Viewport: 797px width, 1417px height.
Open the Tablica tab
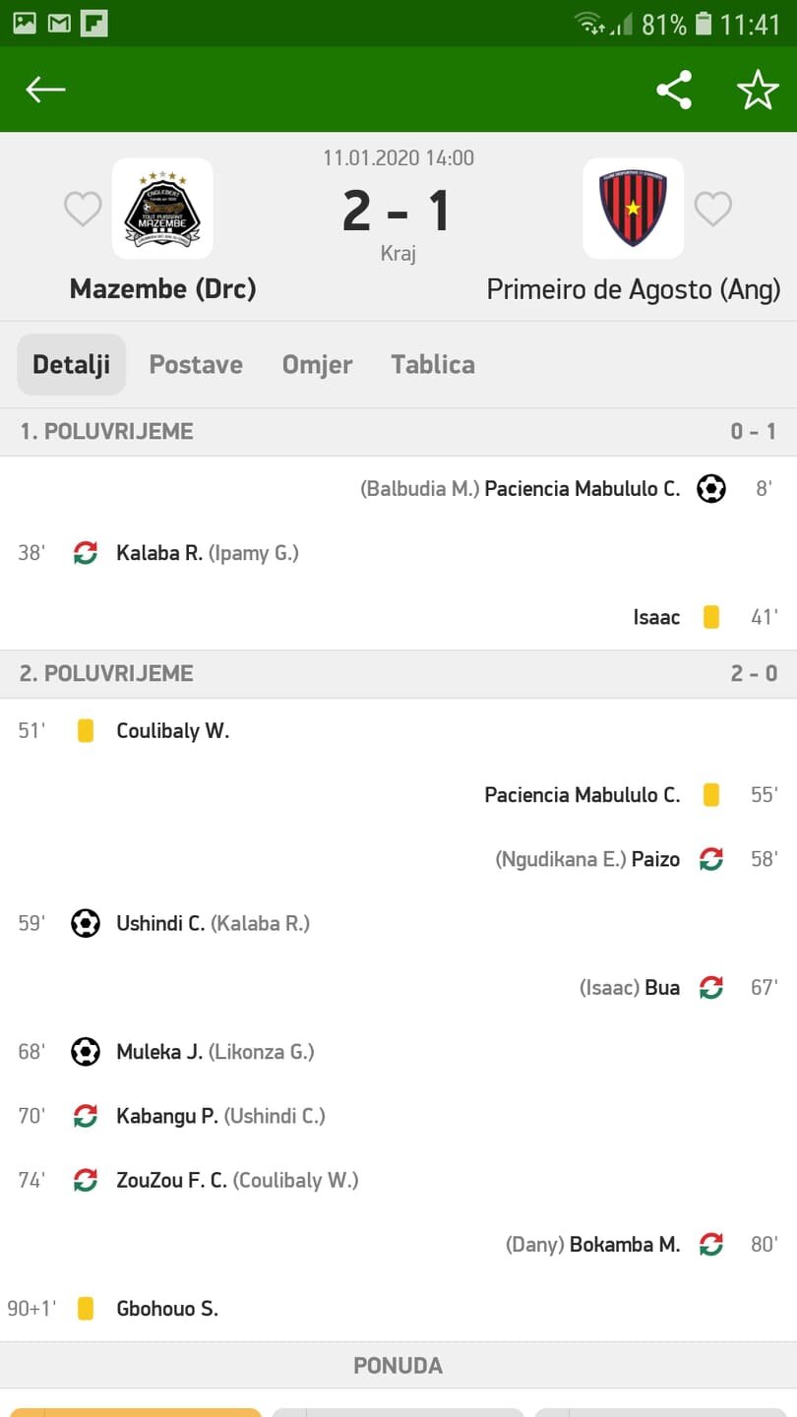[x=433, y=364]
